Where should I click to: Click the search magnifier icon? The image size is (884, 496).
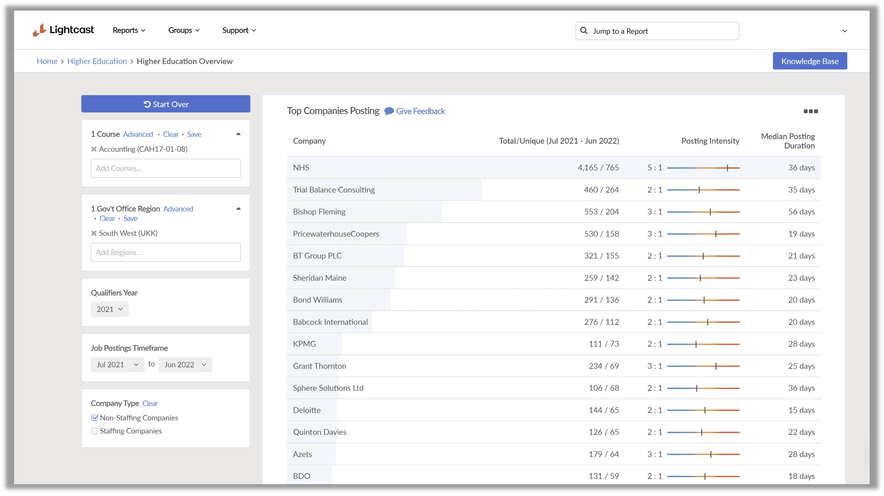click(584, 31)
